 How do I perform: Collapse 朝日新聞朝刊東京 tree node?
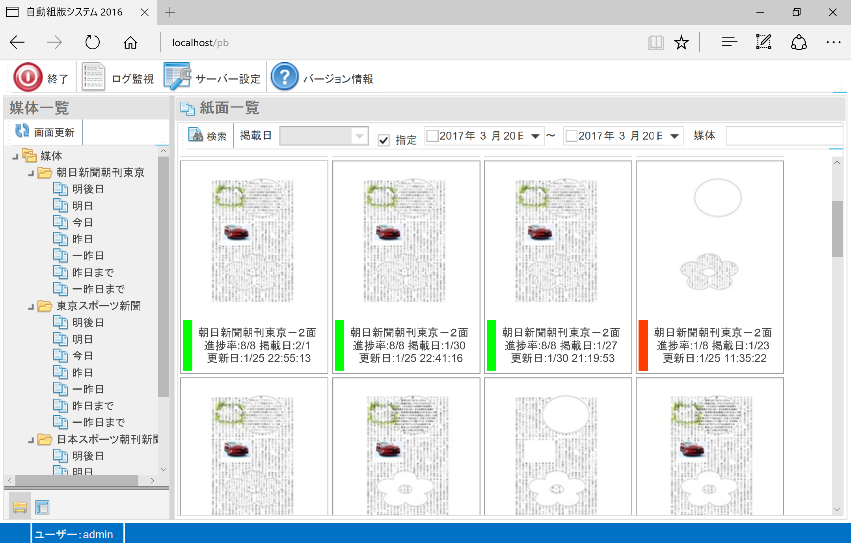click(31, 174)
